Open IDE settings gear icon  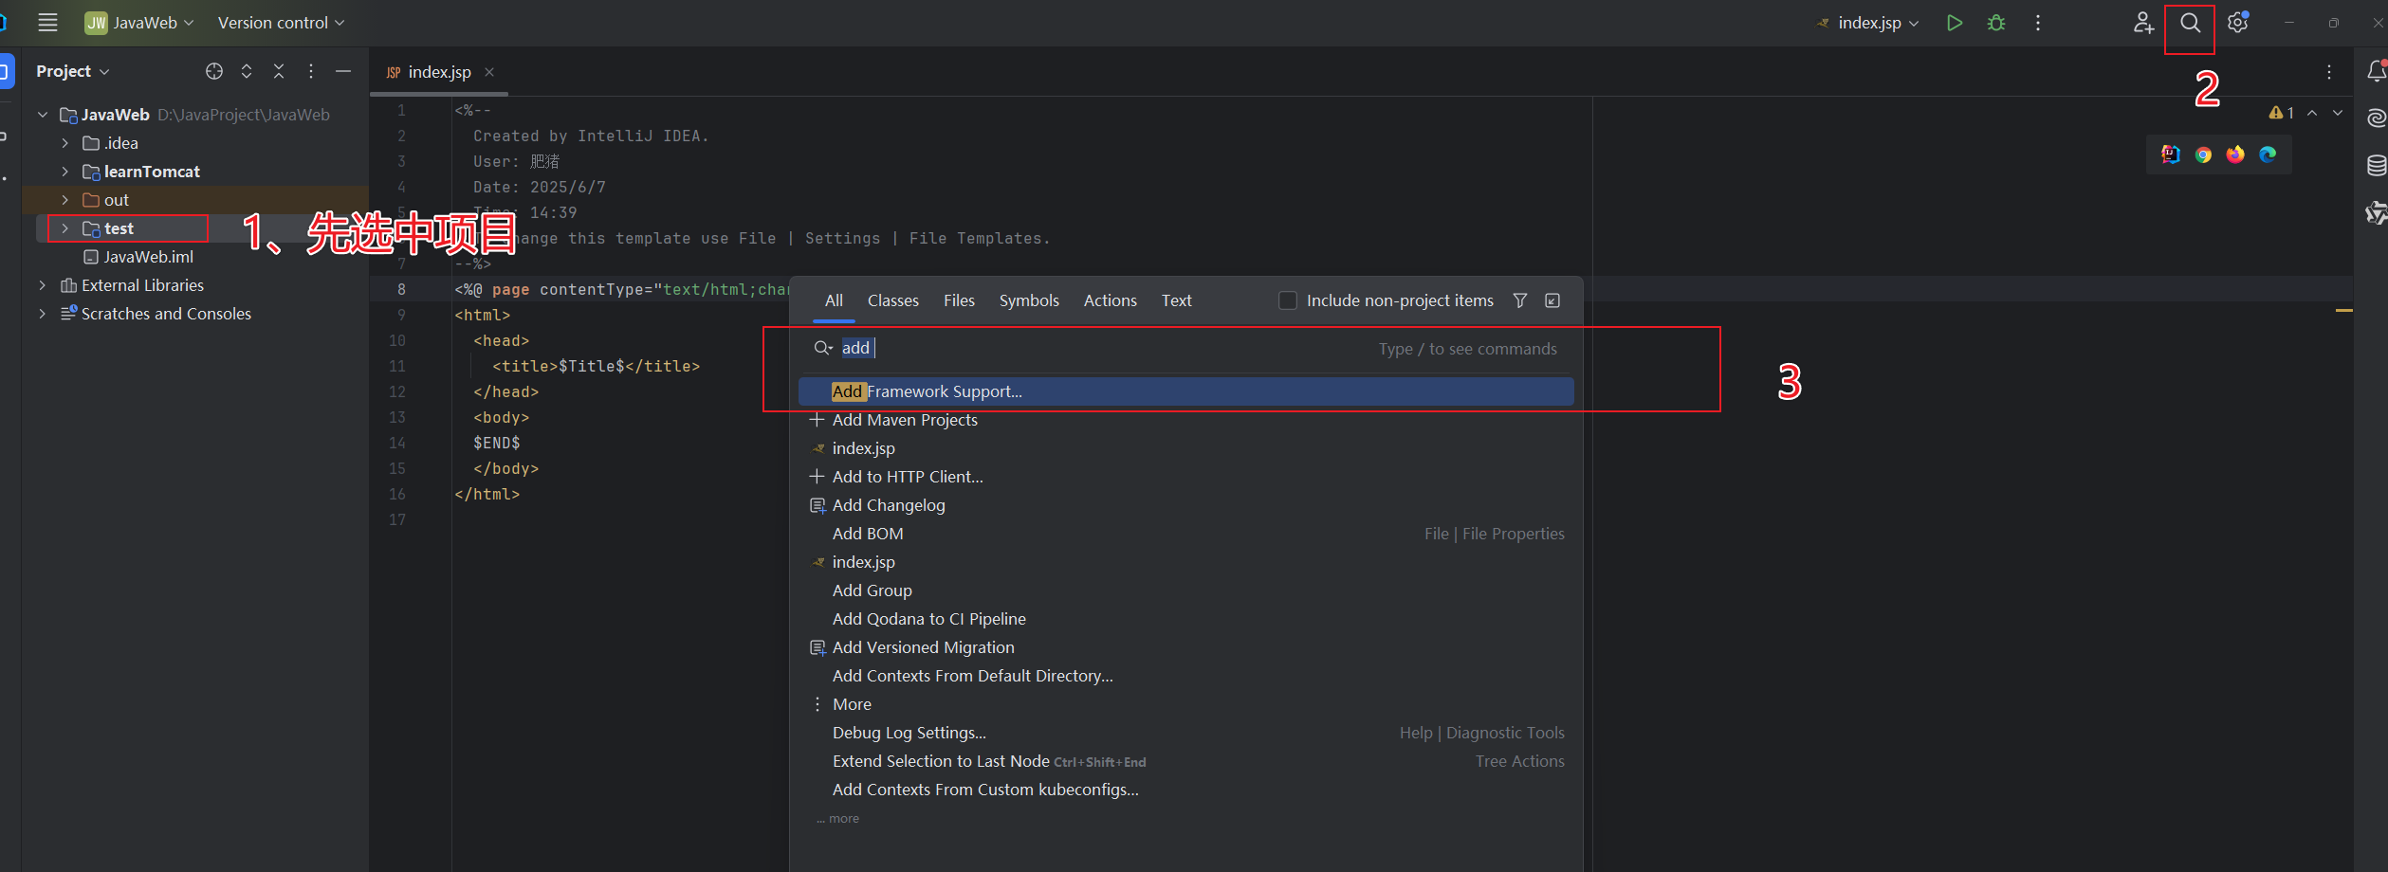click(x=2238, y=23)
